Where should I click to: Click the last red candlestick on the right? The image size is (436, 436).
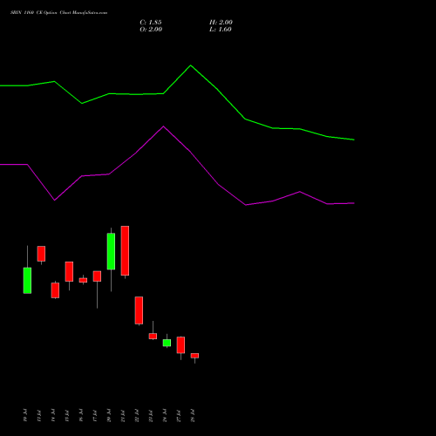(x=194, y=356)
